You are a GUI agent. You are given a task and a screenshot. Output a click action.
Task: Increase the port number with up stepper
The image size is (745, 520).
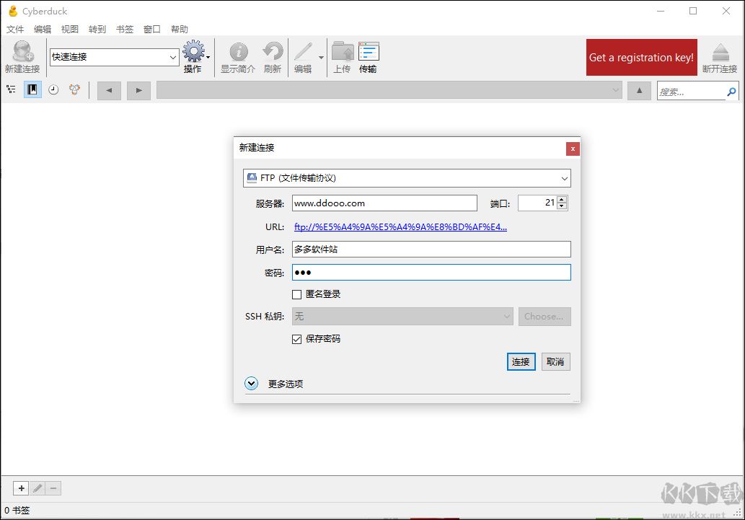coord(563,200)
